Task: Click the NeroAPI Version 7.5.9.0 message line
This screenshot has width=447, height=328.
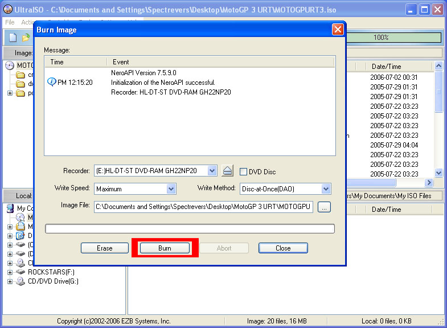Action: coord(143,73)
